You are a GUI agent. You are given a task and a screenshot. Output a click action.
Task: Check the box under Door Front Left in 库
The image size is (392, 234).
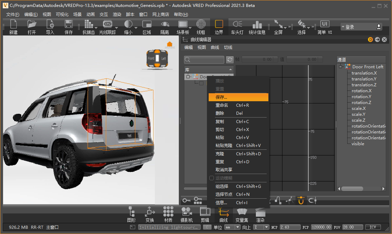[201, 83]
